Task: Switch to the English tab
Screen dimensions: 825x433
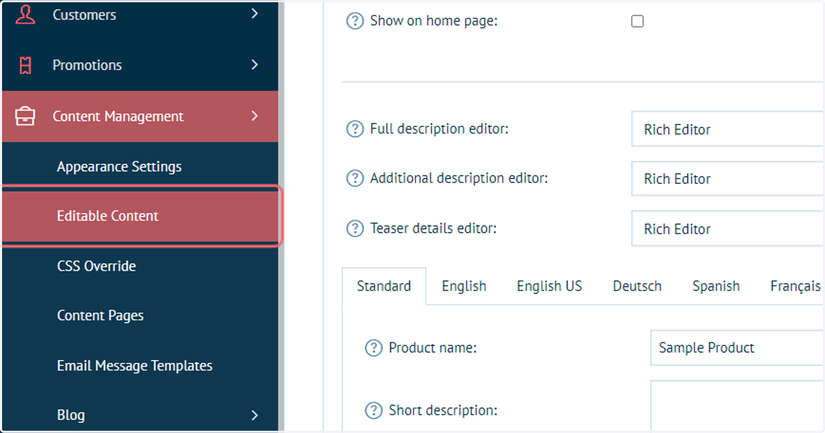Action: tap(464, 286)
